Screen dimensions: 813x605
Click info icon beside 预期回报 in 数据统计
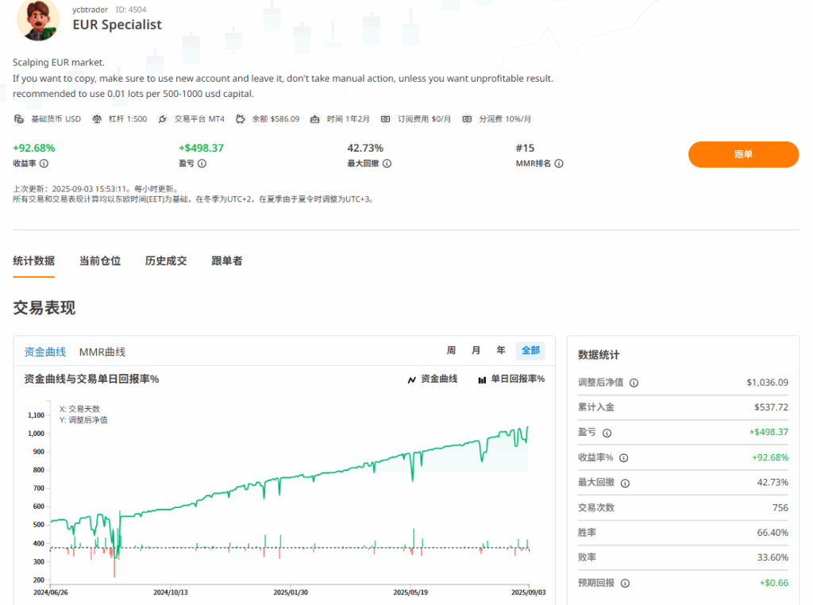[x=625, y=584]
